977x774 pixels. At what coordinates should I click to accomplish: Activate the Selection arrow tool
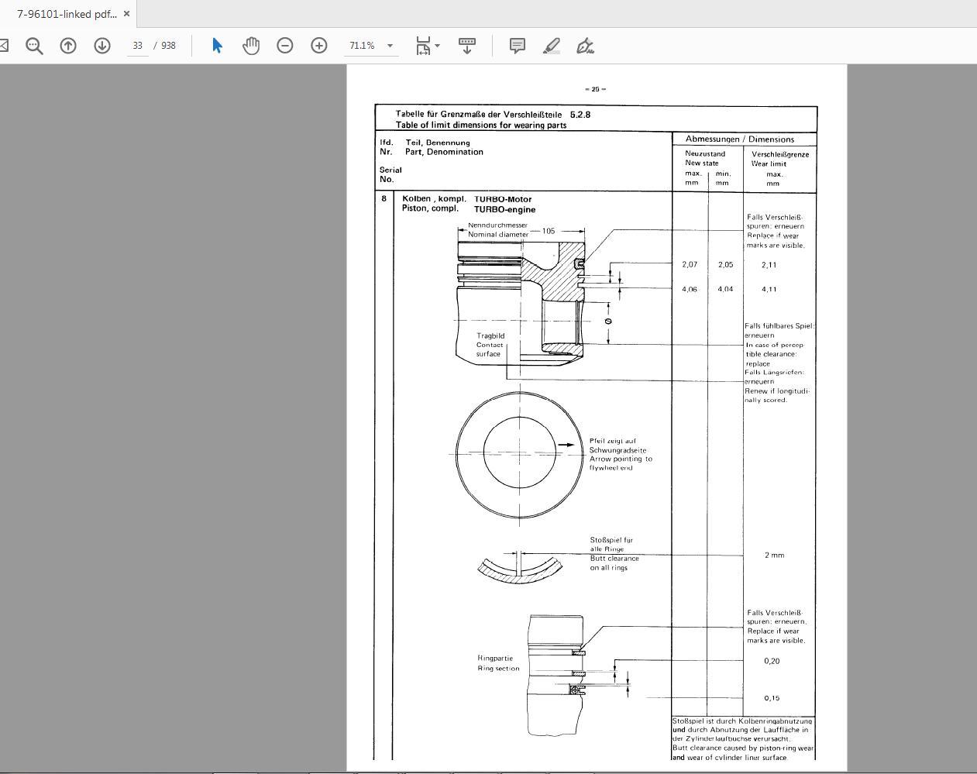click(218, 45)
